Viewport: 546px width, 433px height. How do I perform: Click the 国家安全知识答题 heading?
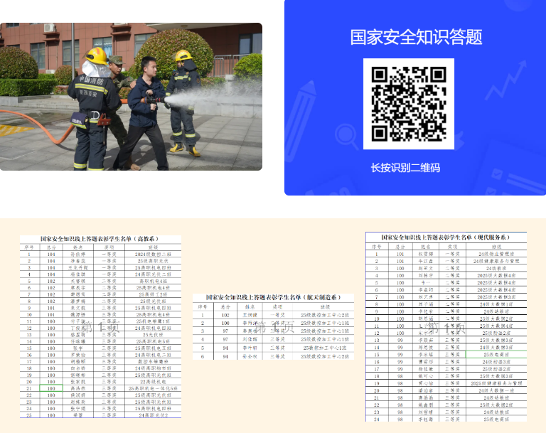416,37
